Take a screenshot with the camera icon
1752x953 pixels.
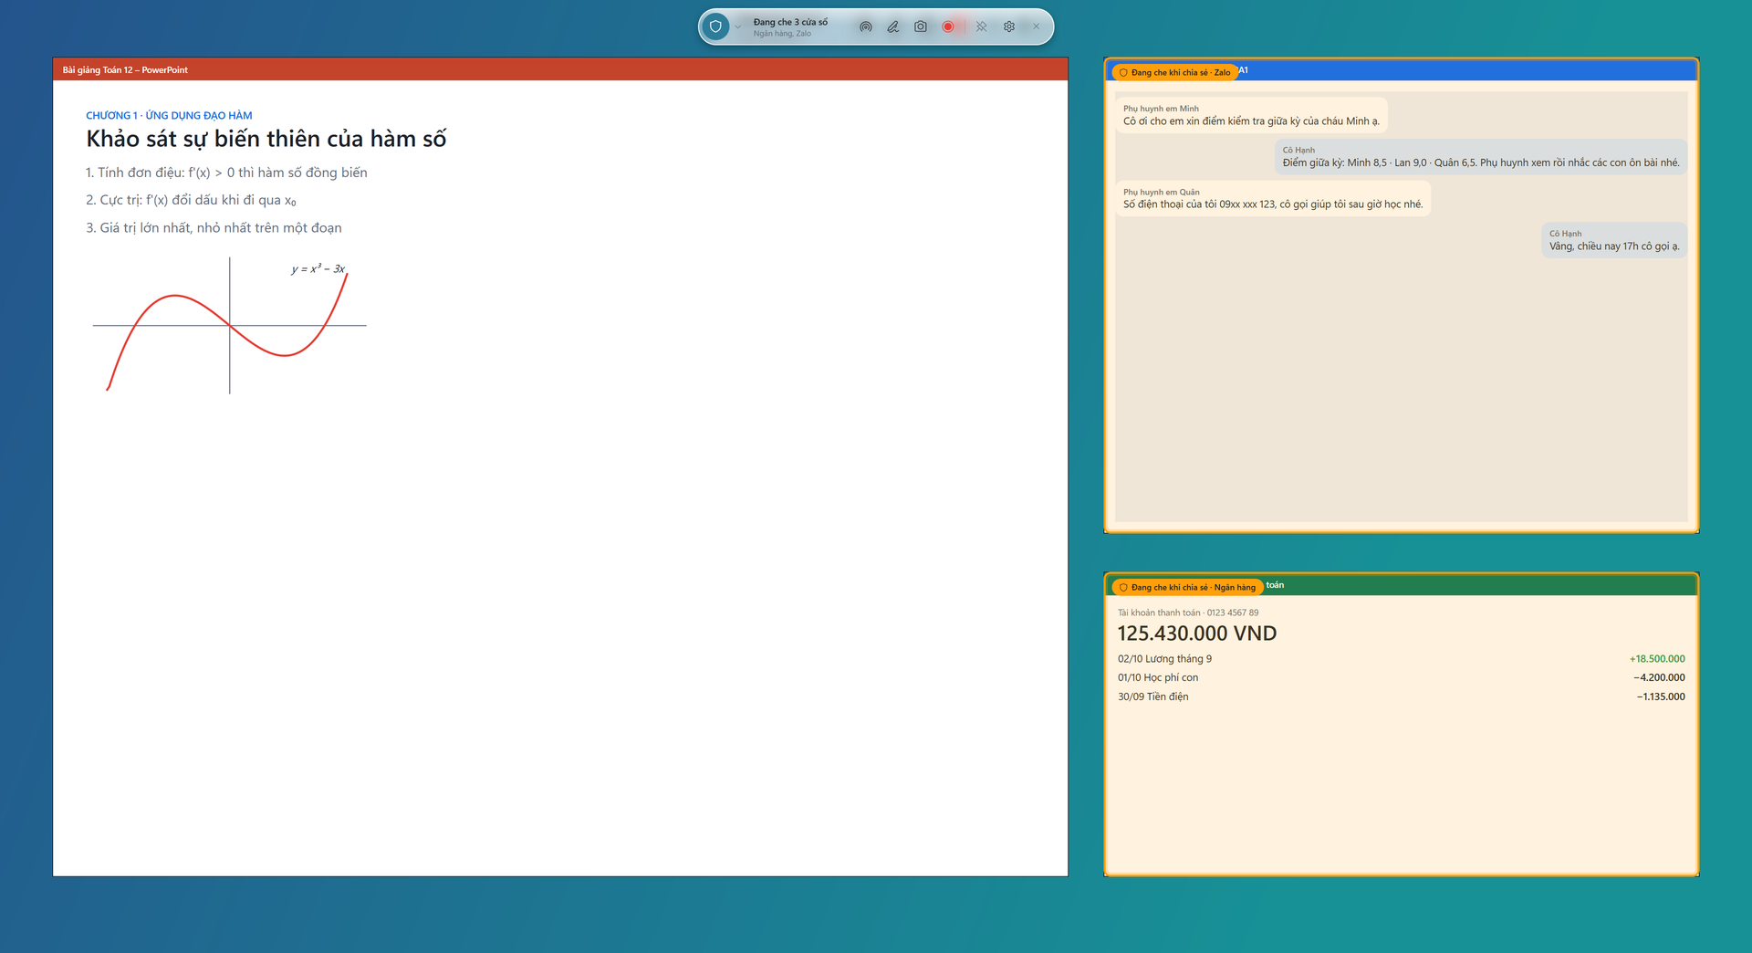[x=921, y=27]
